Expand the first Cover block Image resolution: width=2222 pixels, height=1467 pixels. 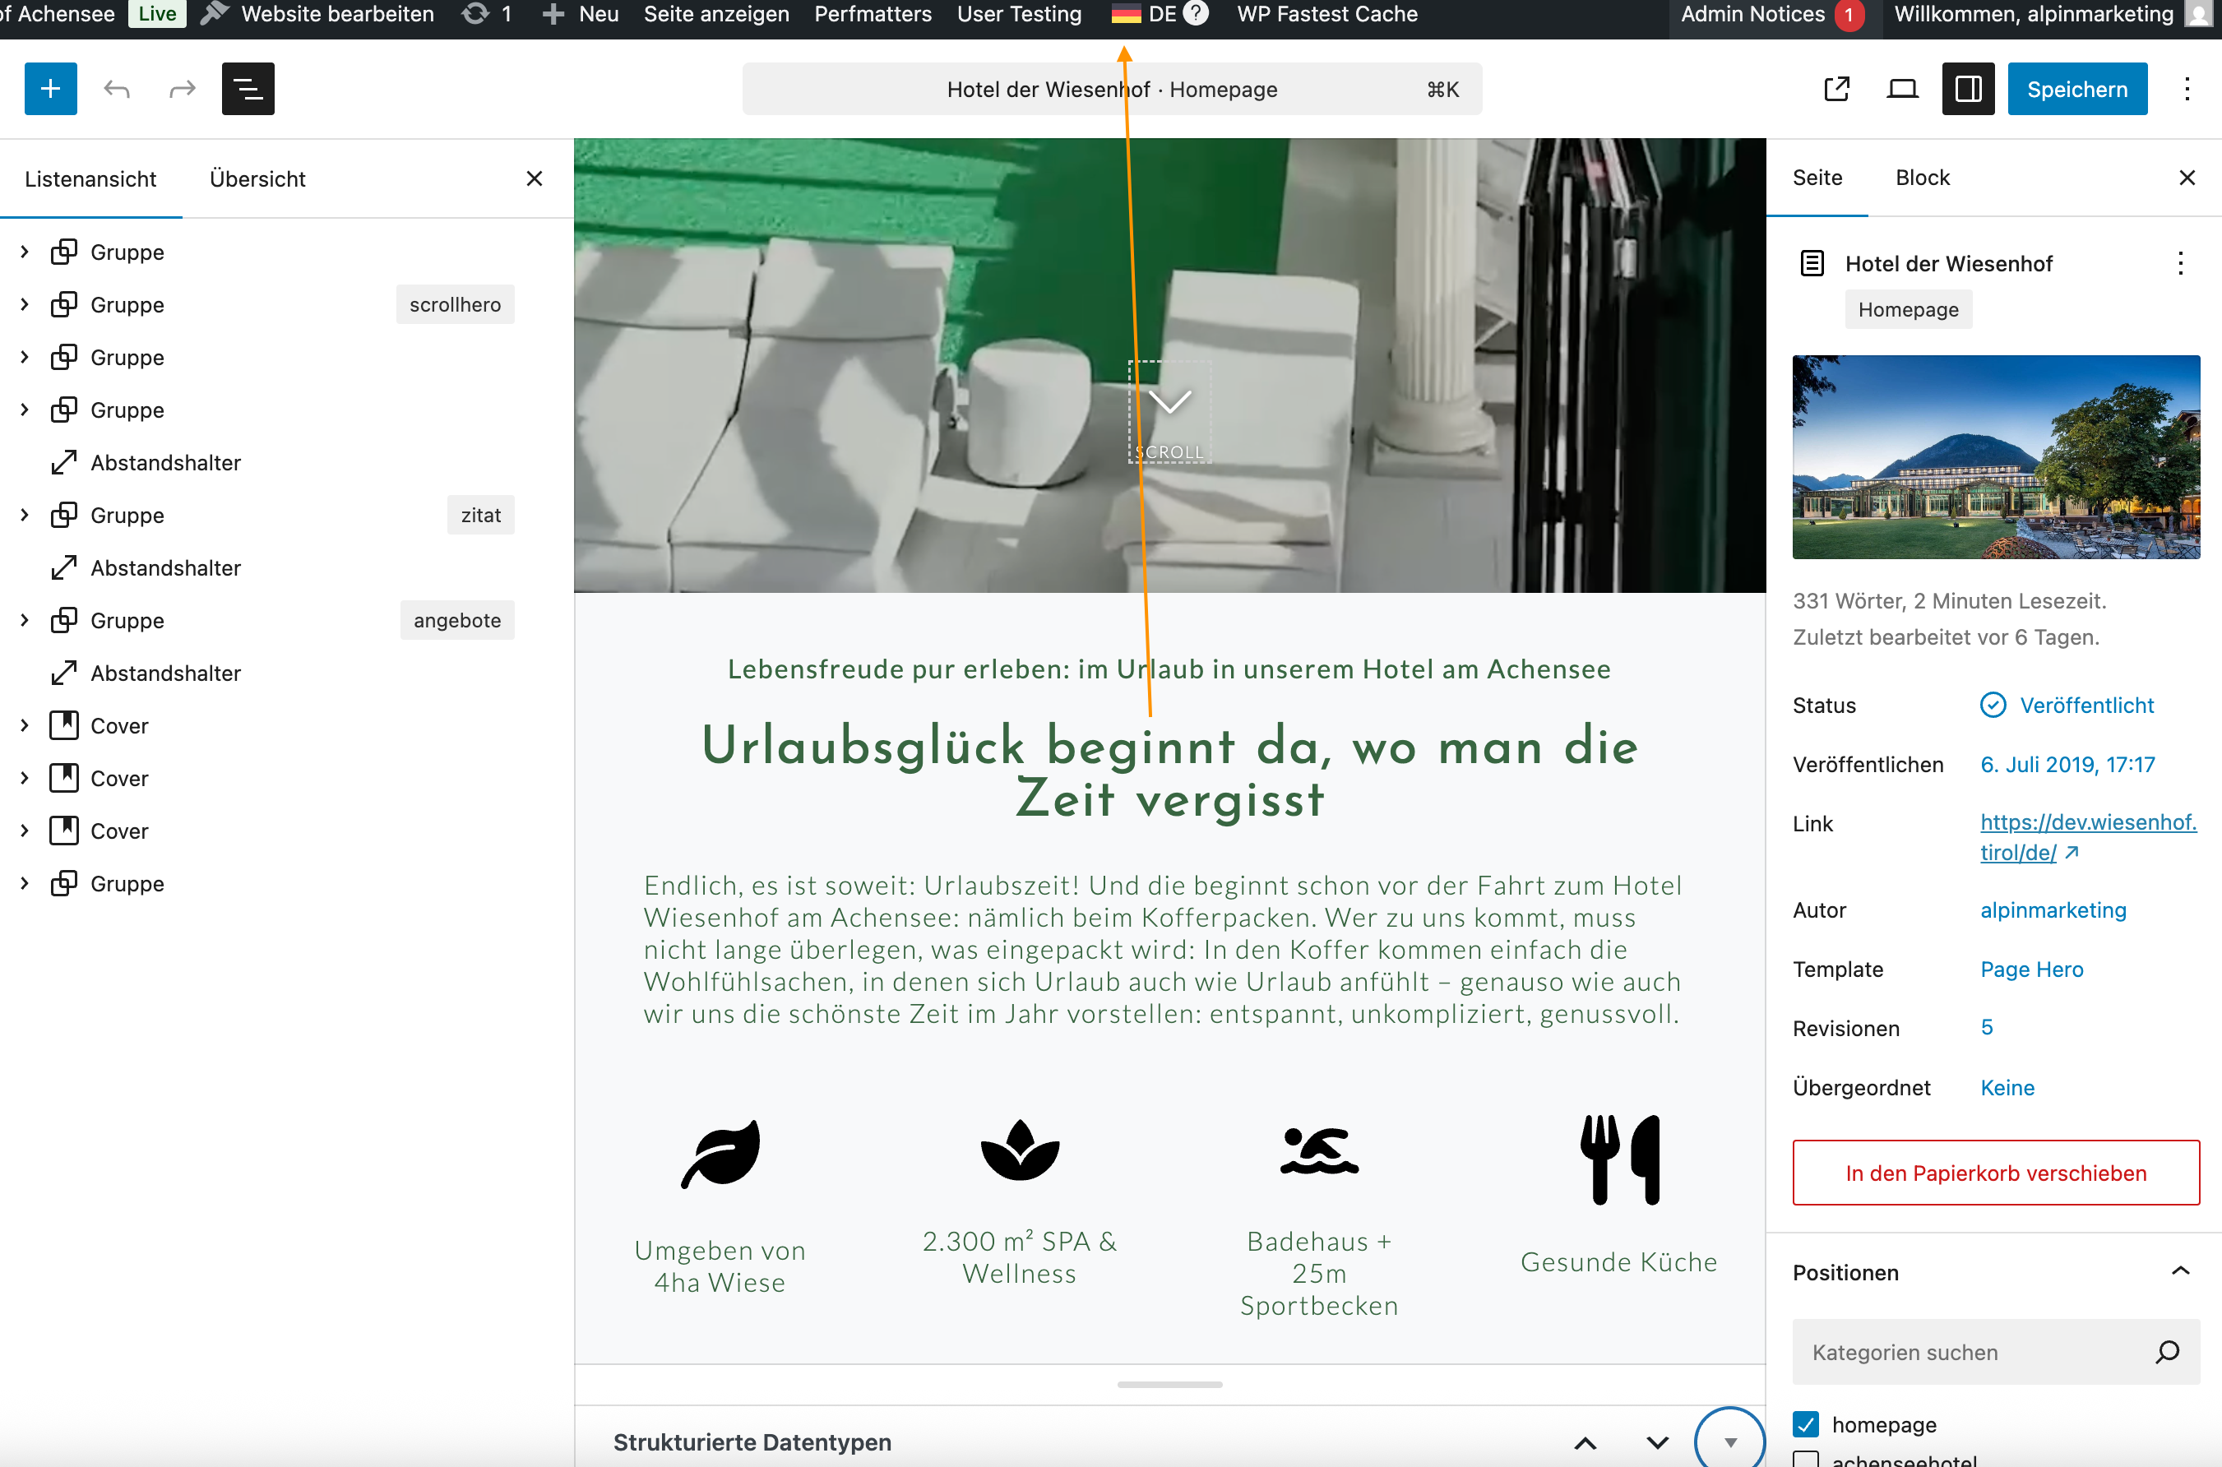(x=25, y=726)
